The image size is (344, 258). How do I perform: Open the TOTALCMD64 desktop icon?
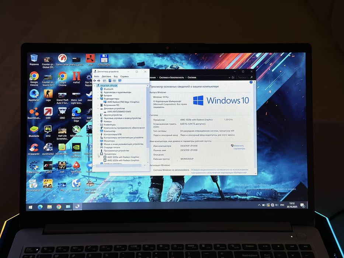pos(104,60)
